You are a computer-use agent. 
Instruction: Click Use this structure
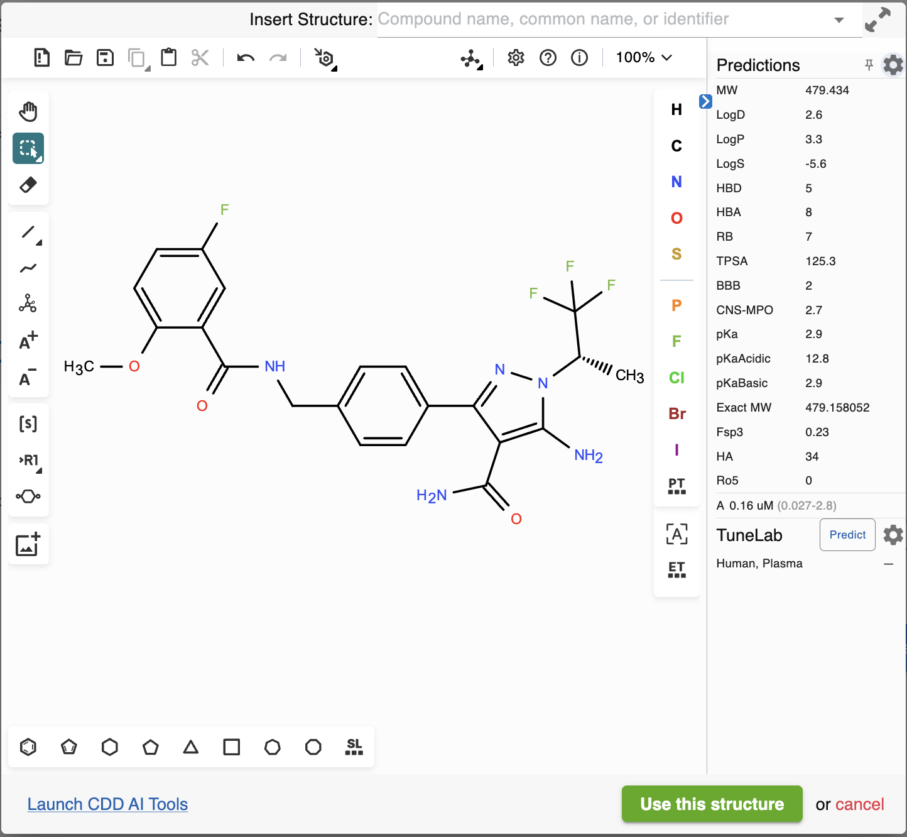pyautogui.click(x=712, y=804)
